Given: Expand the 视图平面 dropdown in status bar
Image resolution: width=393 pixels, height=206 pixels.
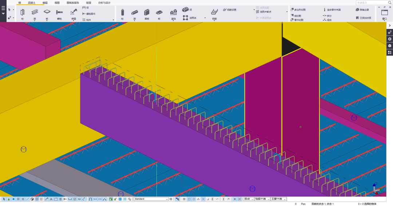Looking at the screenshot, I should (262, 199).
